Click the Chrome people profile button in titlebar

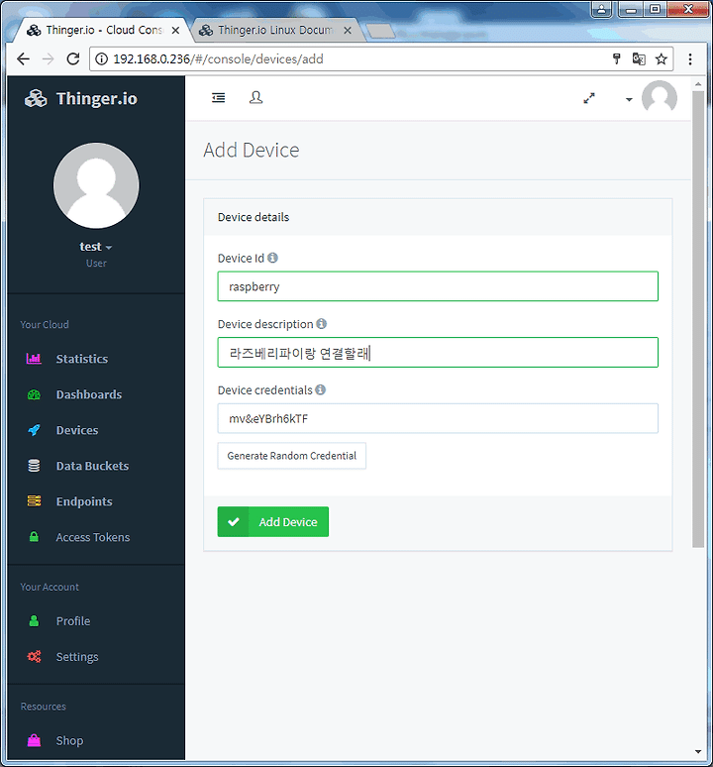click(601, 9)
